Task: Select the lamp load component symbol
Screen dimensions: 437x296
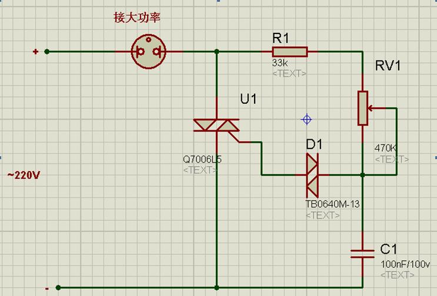Action: pos(149,52)
